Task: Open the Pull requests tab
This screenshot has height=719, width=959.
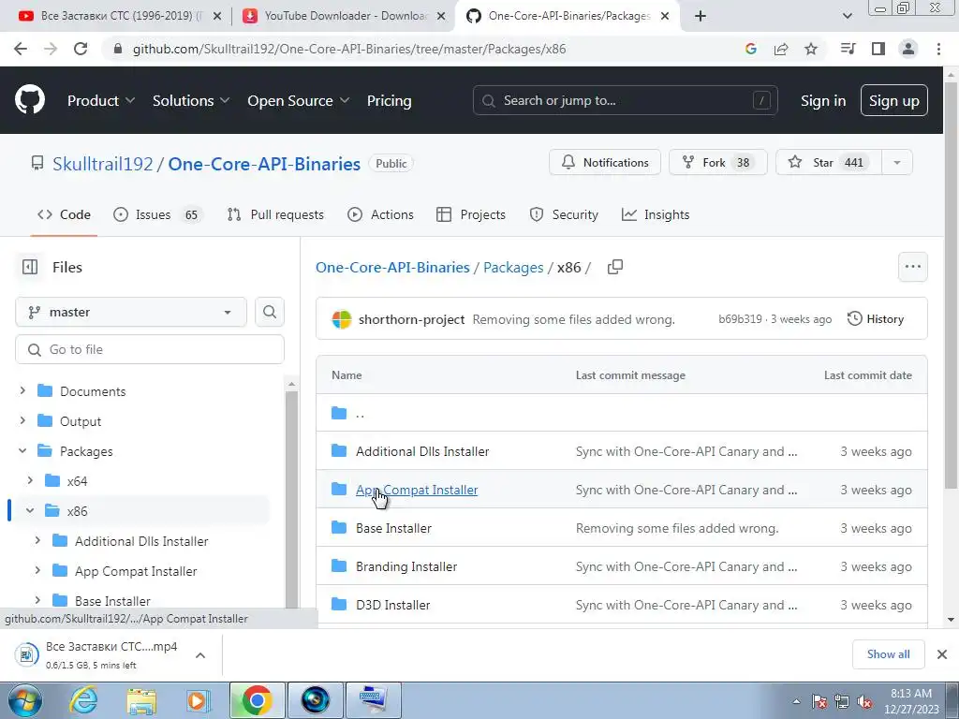Action: pos(275,214)
